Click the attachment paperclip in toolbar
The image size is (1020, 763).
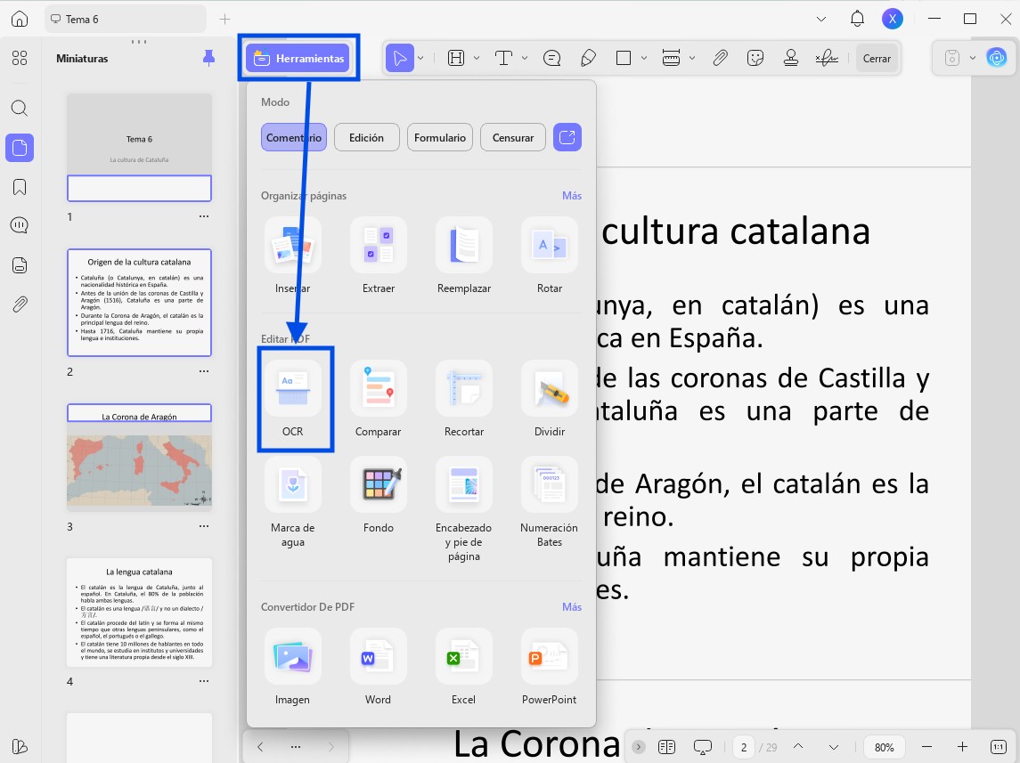click(720, 59)
